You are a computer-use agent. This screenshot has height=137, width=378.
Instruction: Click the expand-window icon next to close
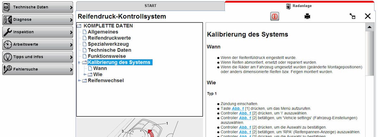pyautogui.click(x=352, y=17)
